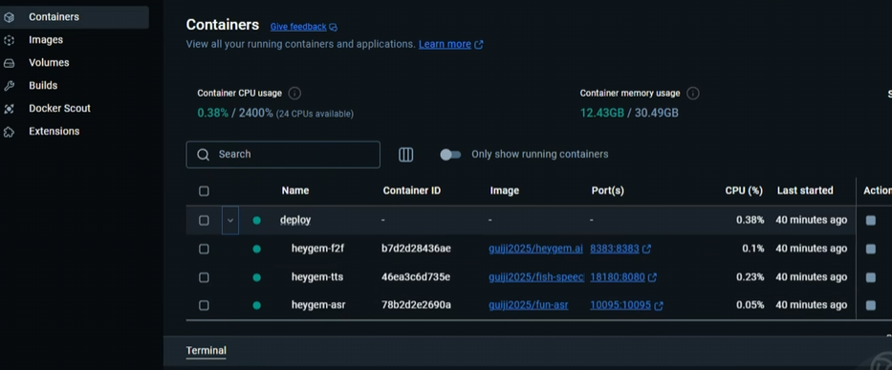Open the heygem-tts container
Screen dimensions: 892x370
tap(317, 276)
